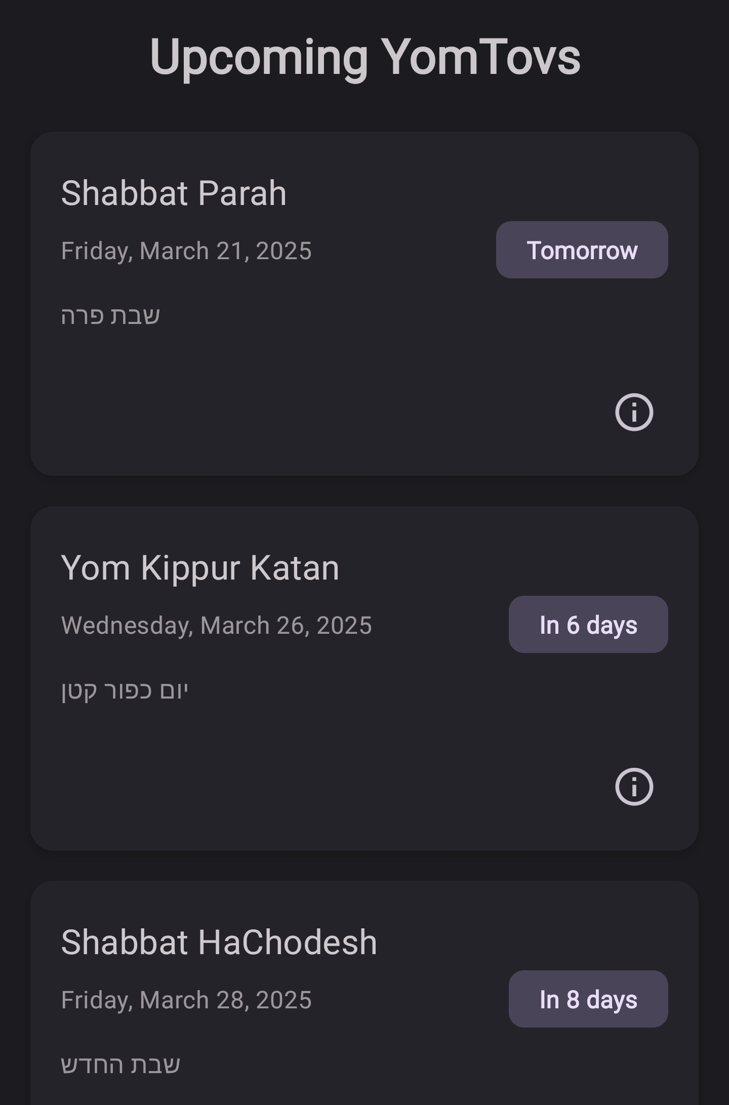Screen dimensions: 729x1105
Task: Click the Wednesday, March 26, 2025 date
Action: point(217,626)
